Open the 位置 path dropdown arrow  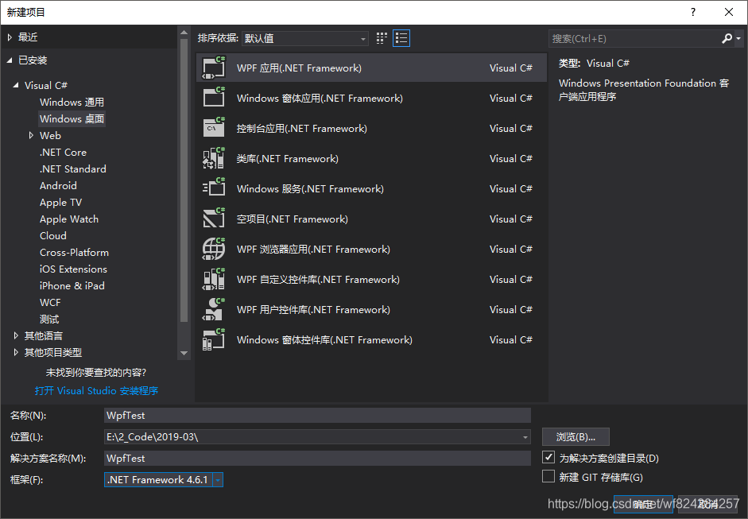(x=525, y=437)
